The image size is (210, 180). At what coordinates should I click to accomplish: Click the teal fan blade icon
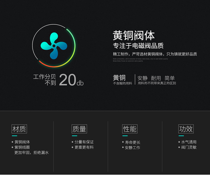coord(54,46)
